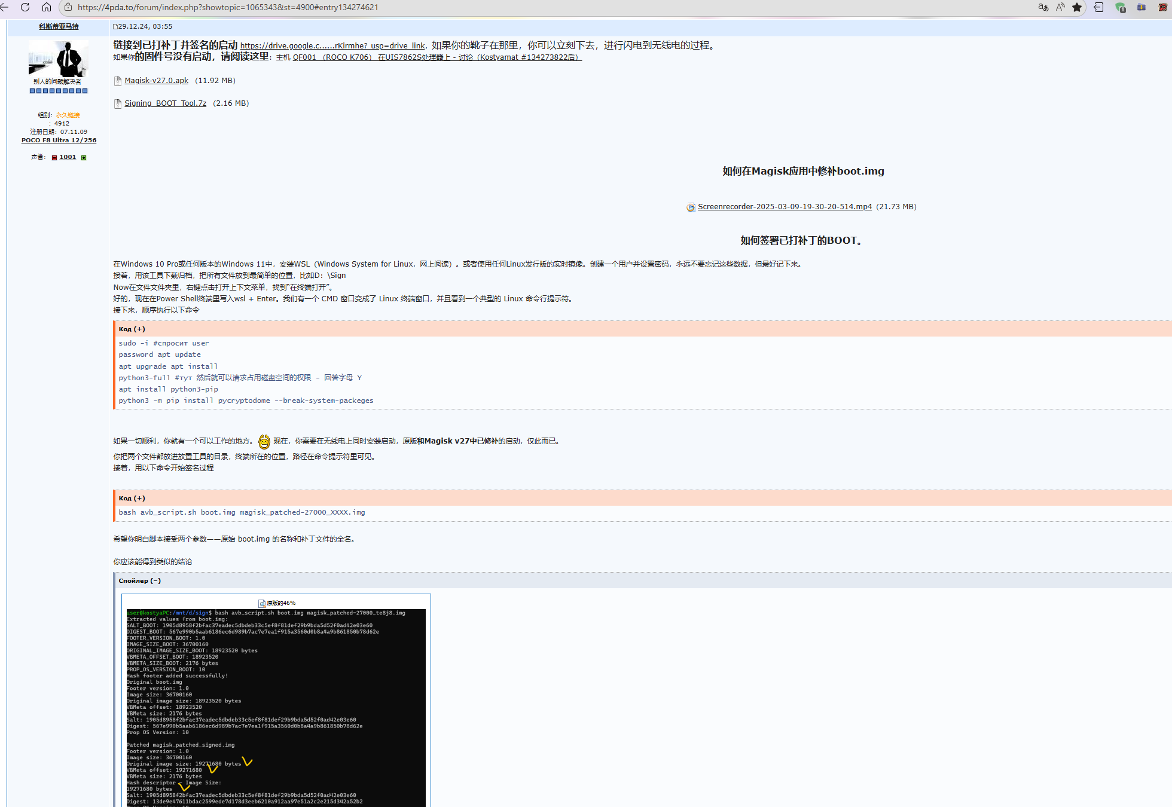Open site info lock icon in the address bar
1172x807 pixels.
click(68, 7)
